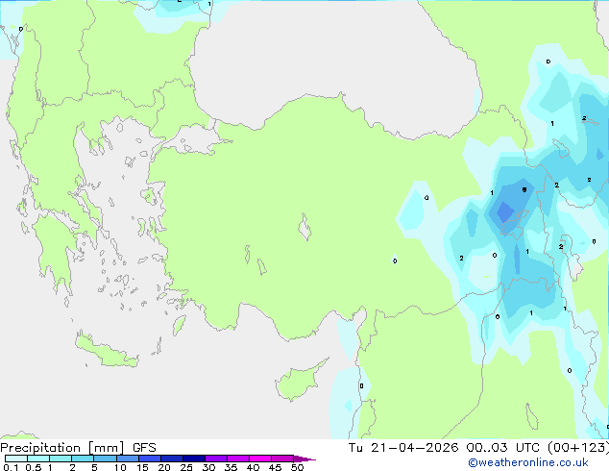Click the '15' legend tick label

point(142,467)
